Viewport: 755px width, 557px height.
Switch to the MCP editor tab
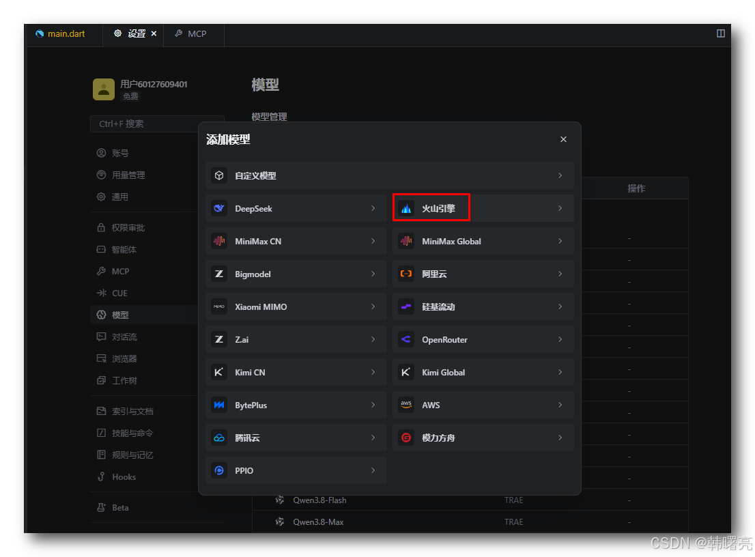point(194,33)
